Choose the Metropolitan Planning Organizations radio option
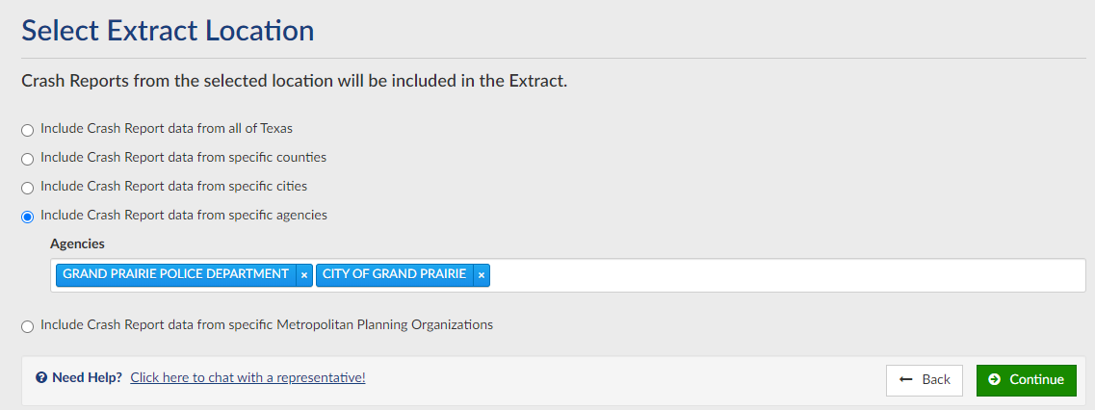Screen dimensions: 1095x410 pos(27,326)
